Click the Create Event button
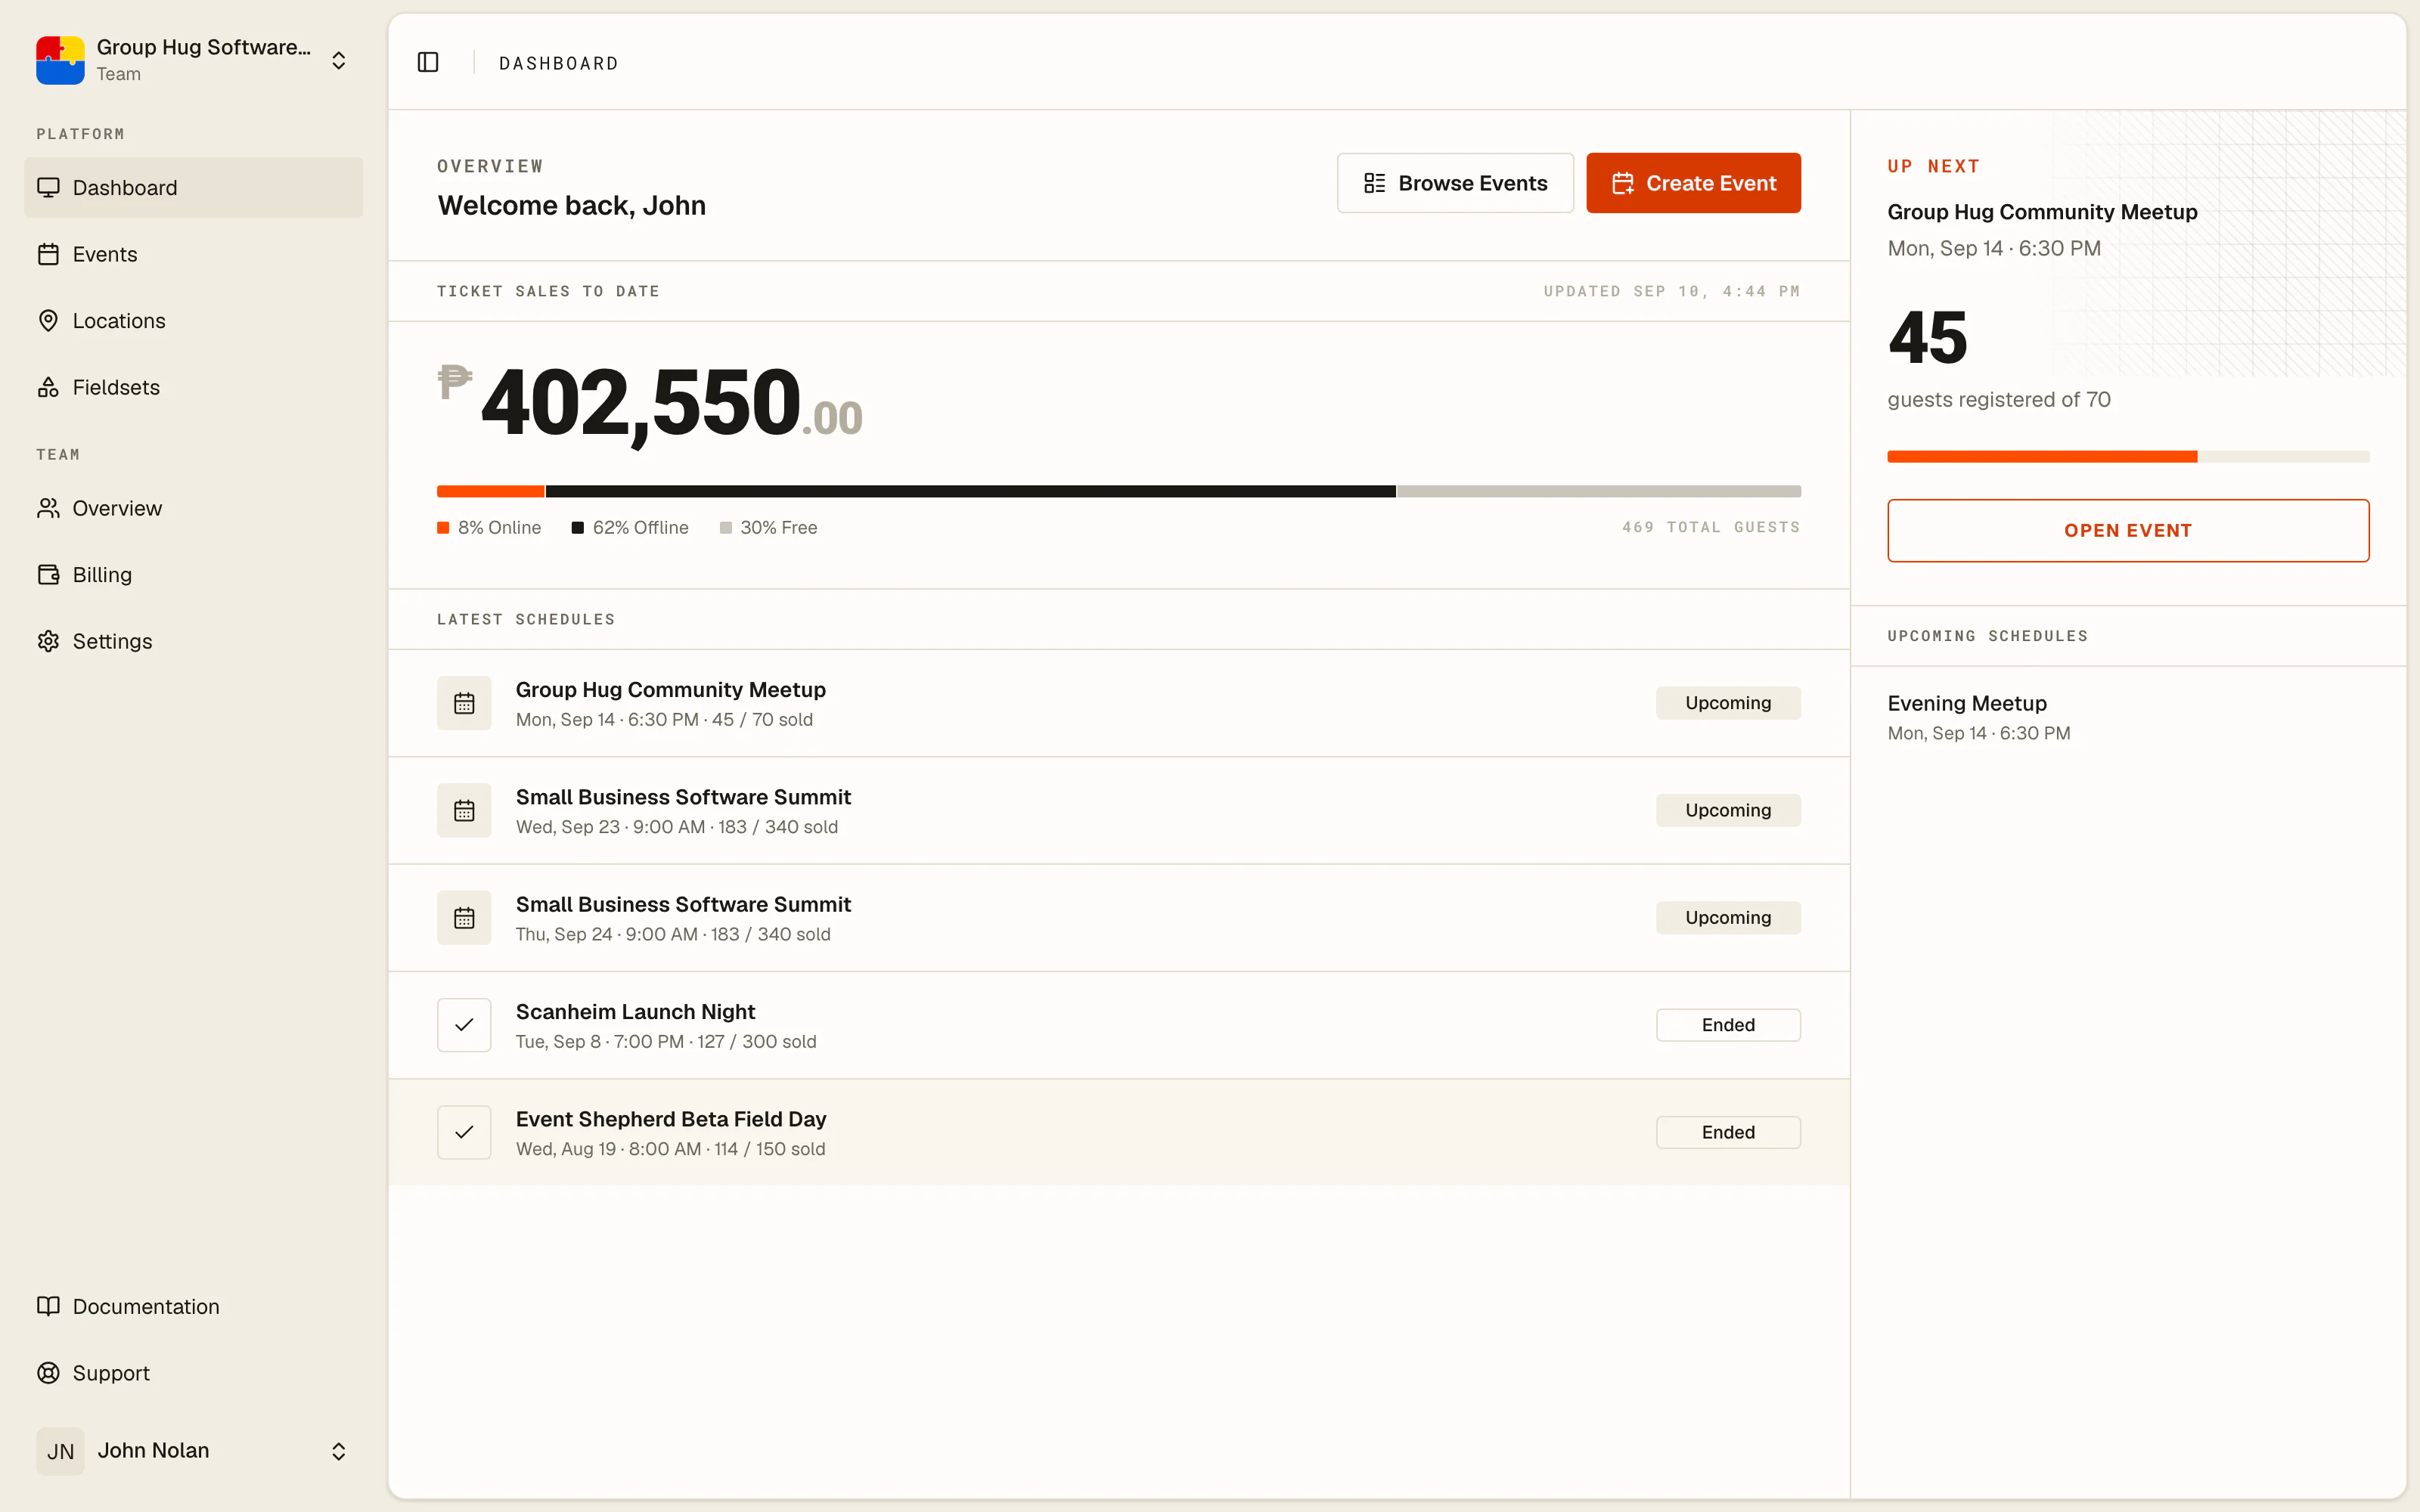This screenshot has height=1512, width=2420. 1693,183
